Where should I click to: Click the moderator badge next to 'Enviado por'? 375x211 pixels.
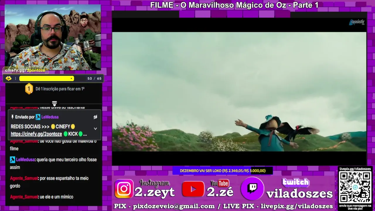(x=38, y=117)
